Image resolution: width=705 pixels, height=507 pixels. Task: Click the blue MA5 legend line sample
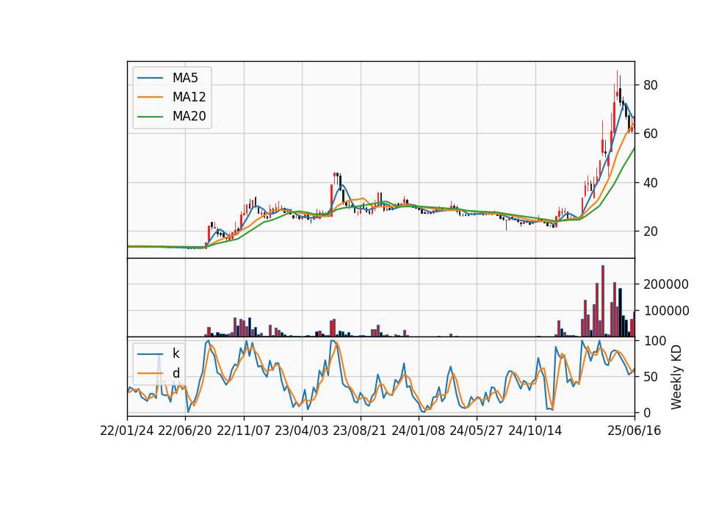[x=150, y=78]
